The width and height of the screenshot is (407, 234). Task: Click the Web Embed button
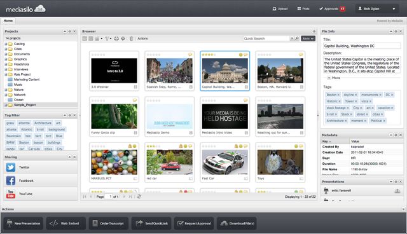[66, 223]
